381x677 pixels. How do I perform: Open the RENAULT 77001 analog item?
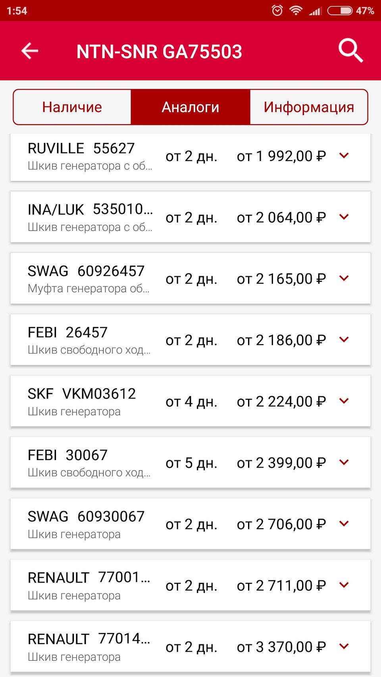pyautogui.click(x=89, y=585)
